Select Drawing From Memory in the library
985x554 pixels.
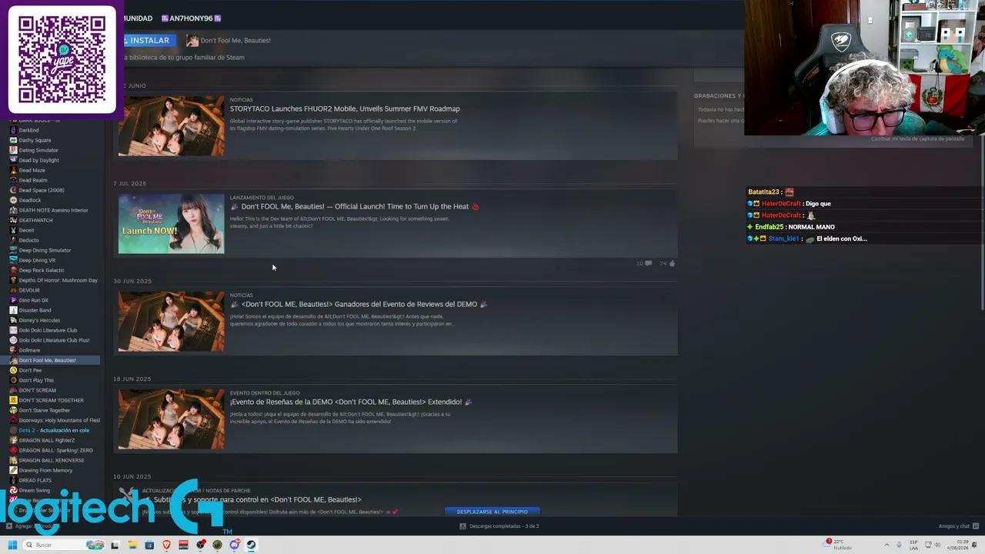coord(45,470)
